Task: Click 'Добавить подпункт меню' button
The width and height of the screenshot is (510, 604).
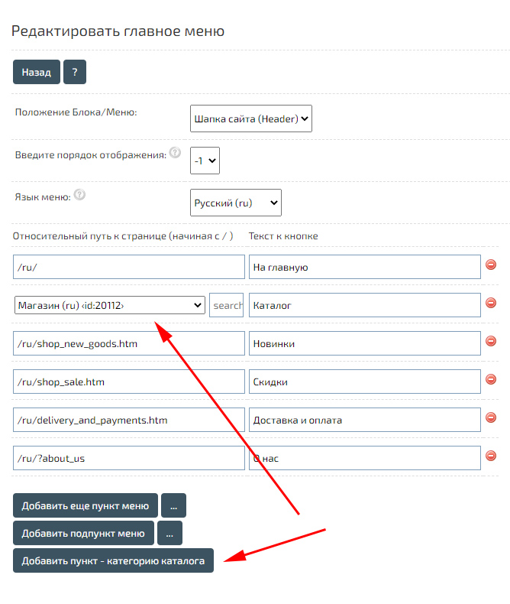Action: click(x=83, y=533)
